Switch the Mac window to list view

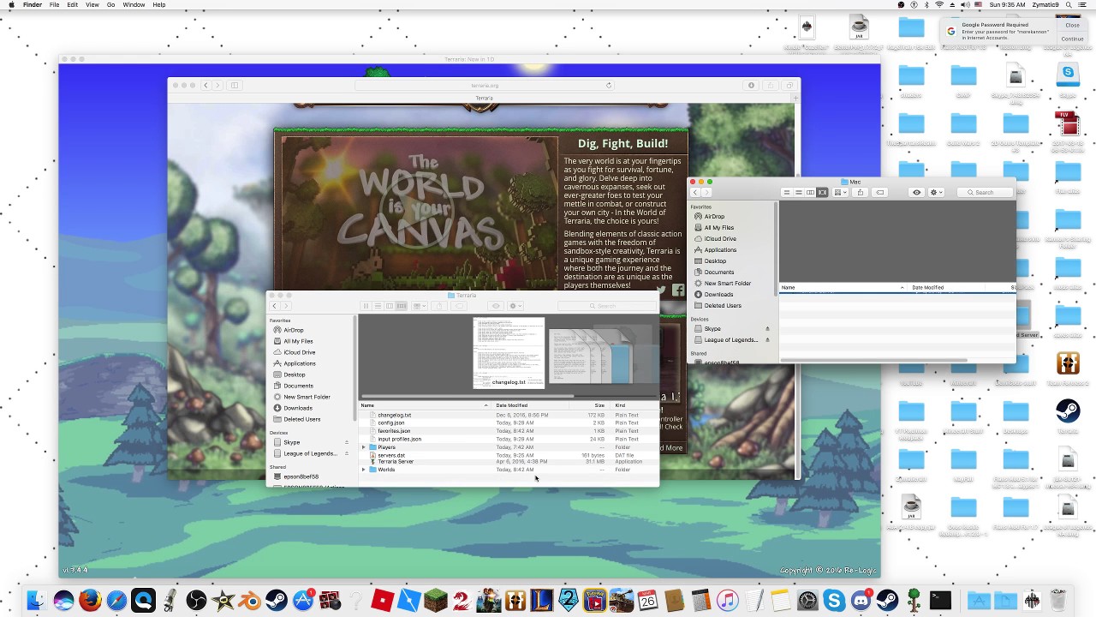[798, 193]
